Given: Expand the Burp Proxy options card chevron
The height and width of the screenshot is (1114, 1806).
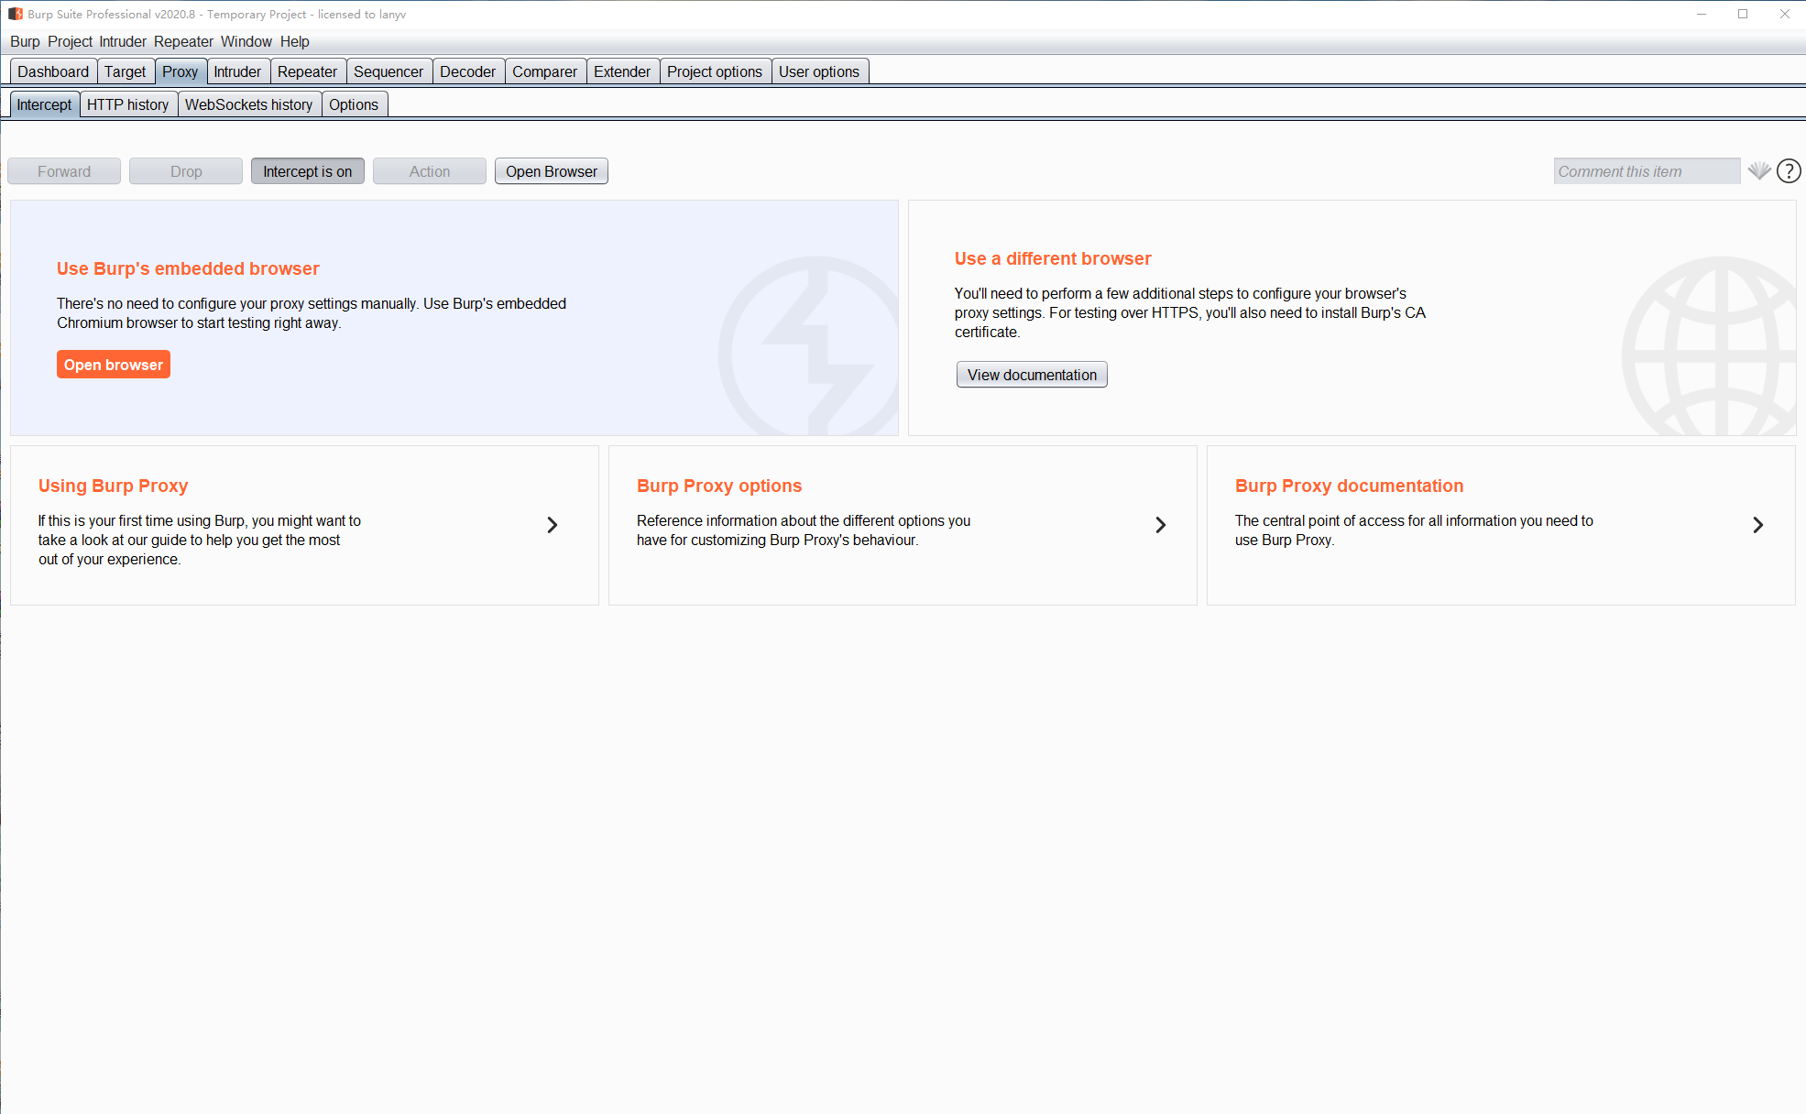Looking at the screenshot, I should tap(1161, 525).
